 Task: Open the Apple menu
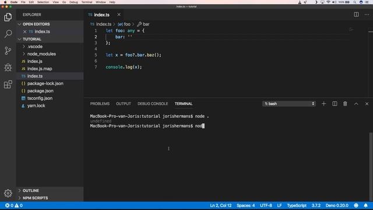coord(5,2)
